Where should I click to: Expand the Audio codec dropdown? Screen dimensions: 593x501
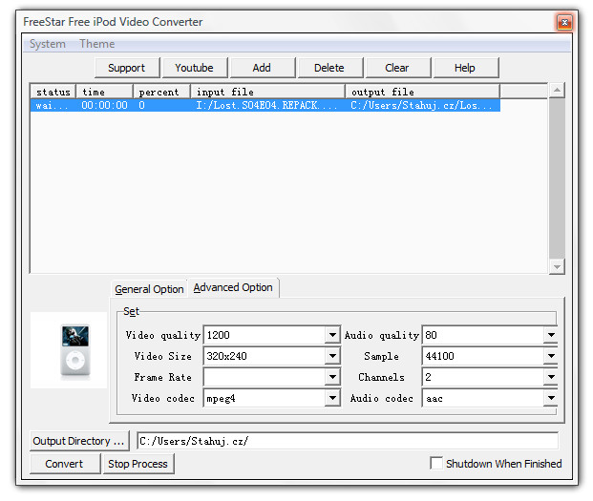tap(551, 398)
